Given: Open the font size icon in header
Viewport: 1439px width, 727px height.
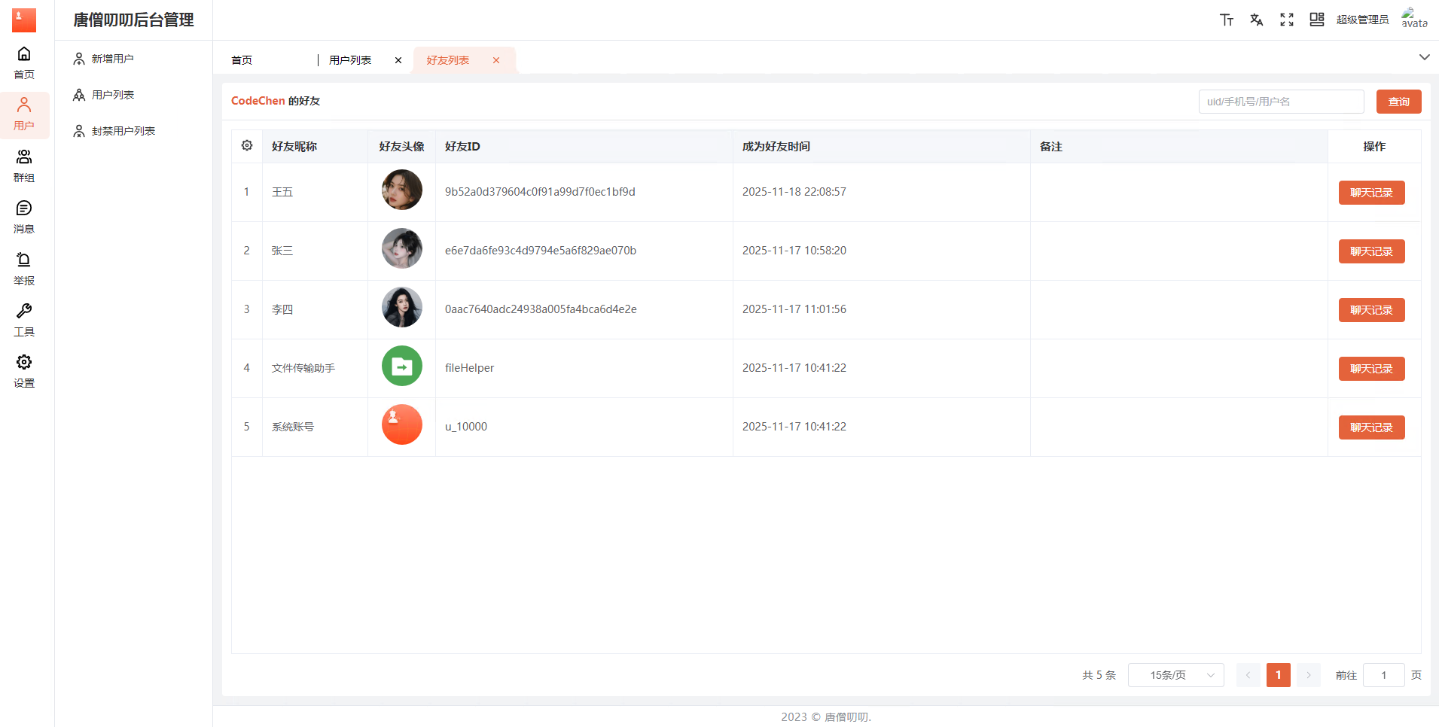Looking at the screenshot, I should [1227, 20].
